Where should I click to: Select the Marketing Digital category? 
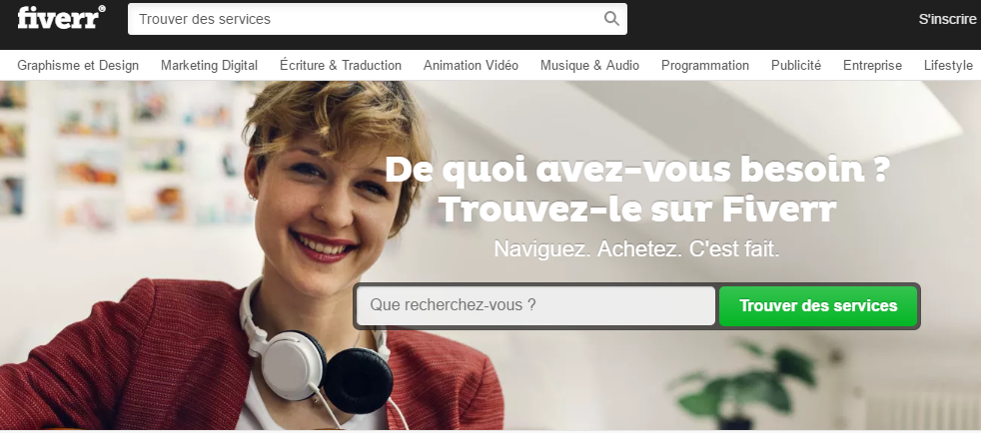pyautogui.click(x=209, y=65)
